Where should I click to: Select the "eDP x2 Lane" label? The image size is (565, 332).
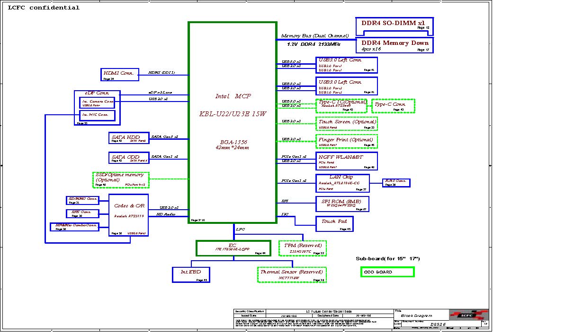click(160, 93)
